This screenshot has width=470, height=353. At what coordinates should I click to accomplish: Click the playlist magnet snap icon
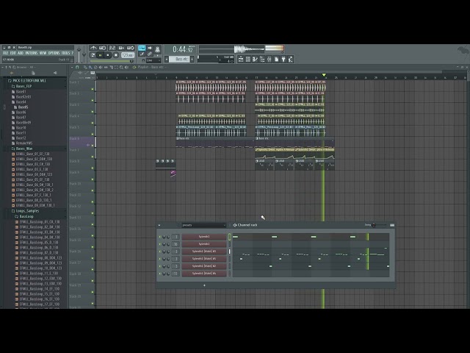(x=77, y=67)
